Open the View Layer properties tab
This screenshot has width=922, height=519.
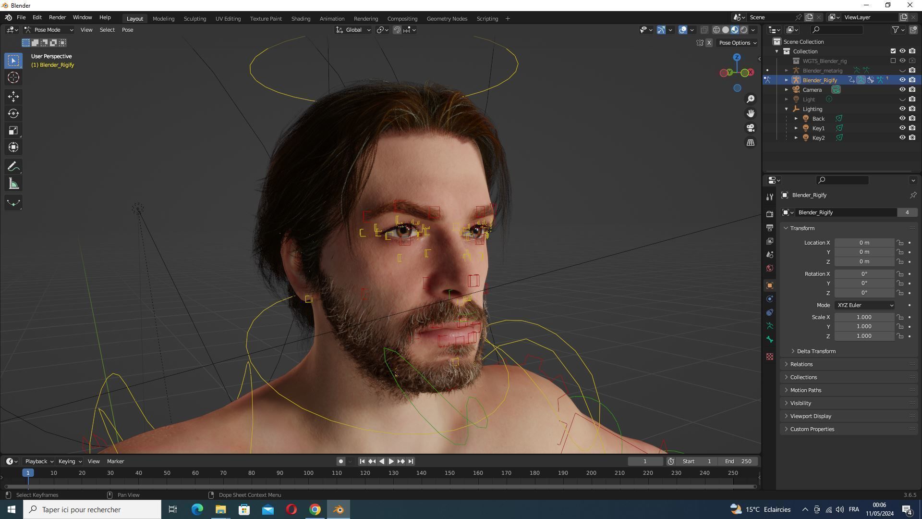coord(770,241)
